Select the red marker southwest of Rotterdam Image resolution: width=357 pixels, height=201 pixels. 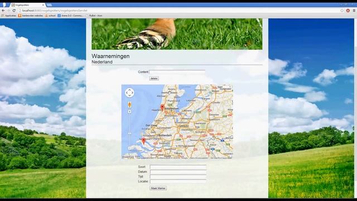(144, 141)
